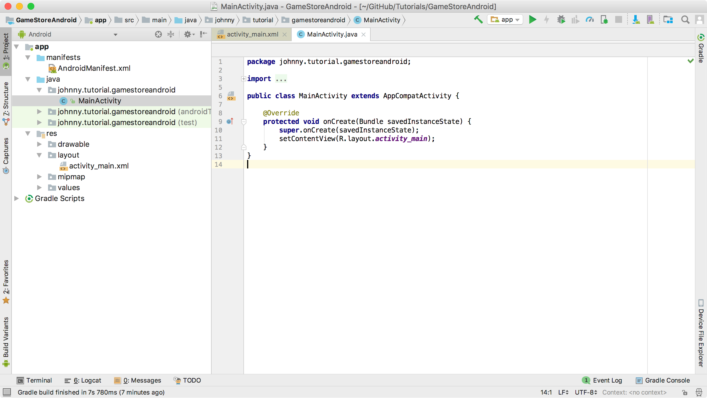
Task: Open the Gradle side tool window
Action: 701,49
